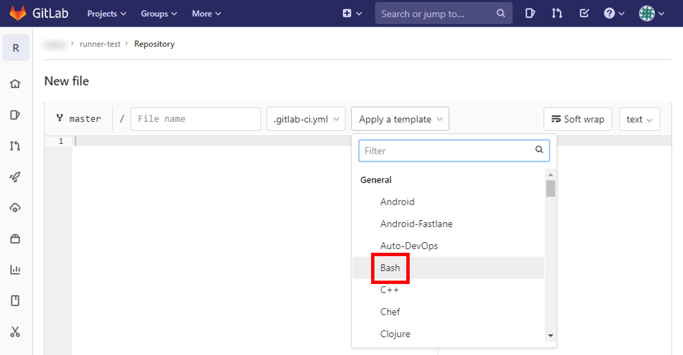Toggle Soft wrap in the editor toolbar
Viewport: 683px width, 355px height.
coord(577,119)
